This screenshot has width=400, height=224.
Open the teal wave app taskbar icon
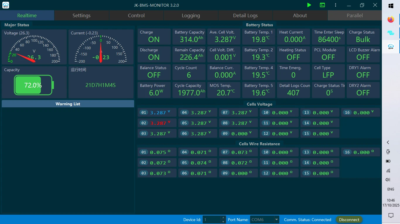pos(391,33)
